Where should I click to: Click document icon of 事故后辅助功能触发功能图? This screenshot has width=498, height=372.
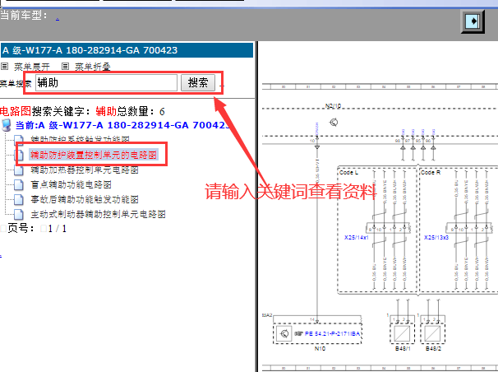pyautogui.click(x=19, y=199)
